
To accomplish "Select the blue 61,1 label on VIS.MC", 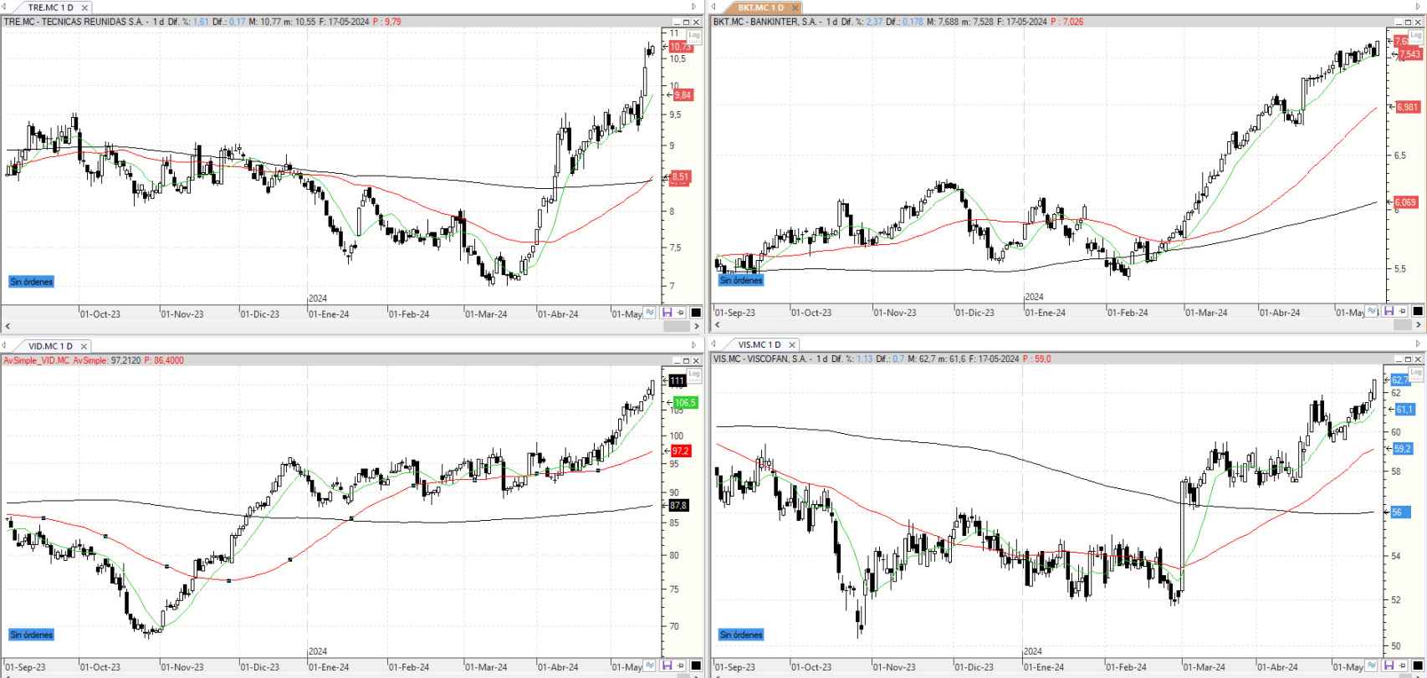I will [x=1405, y=410].
